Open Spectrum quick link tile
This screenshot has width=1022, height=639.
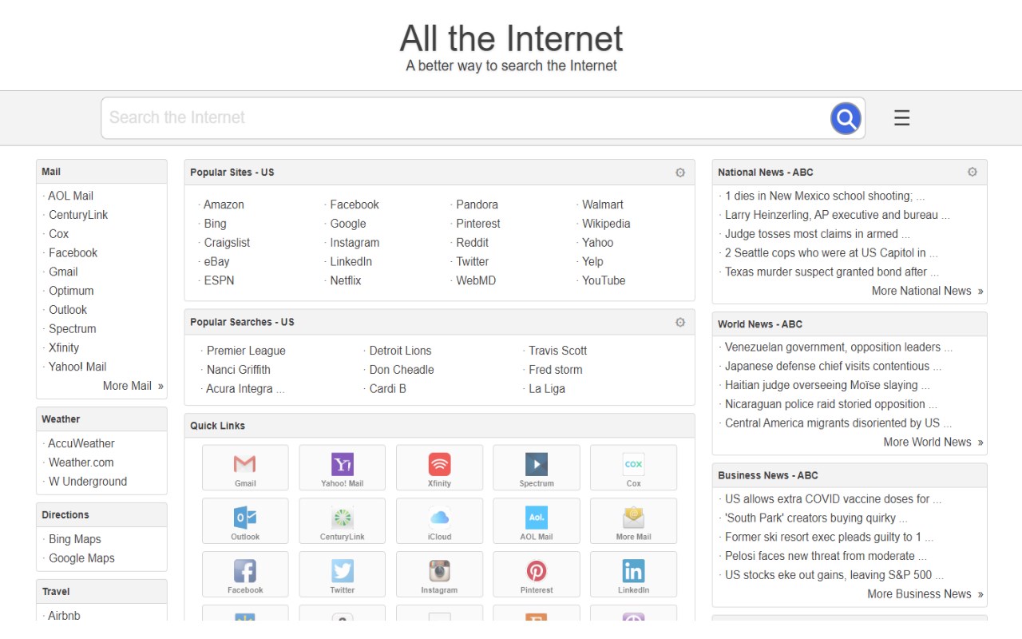537,467
